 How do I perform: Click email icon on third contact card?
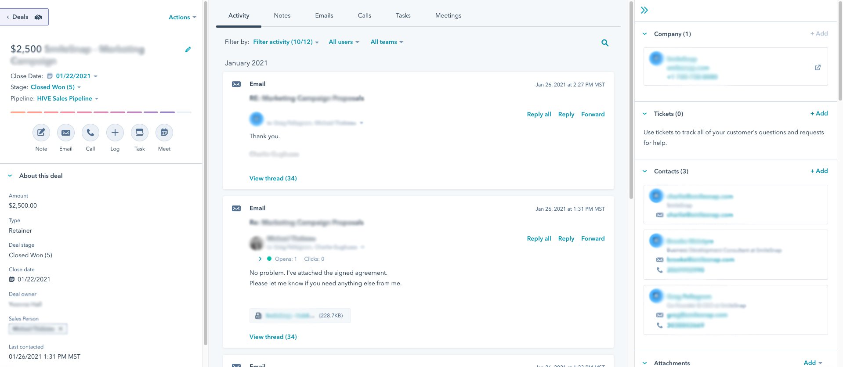point(660,315)
